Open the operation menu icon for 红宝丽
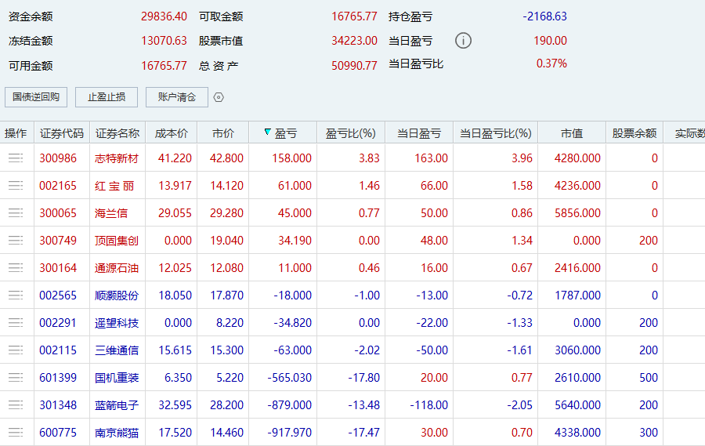Screen dimensions: 705x446 tap(16, 186)
